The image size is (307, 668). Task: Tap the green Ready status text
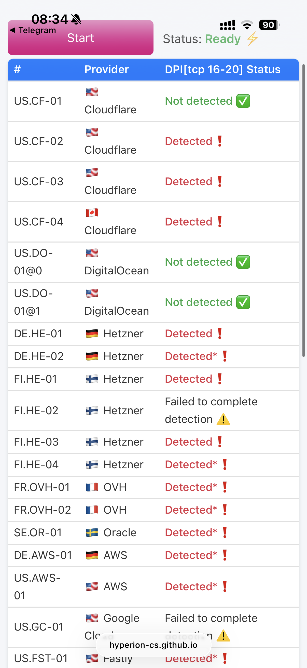pyautogui.click(x=223, y=39)
